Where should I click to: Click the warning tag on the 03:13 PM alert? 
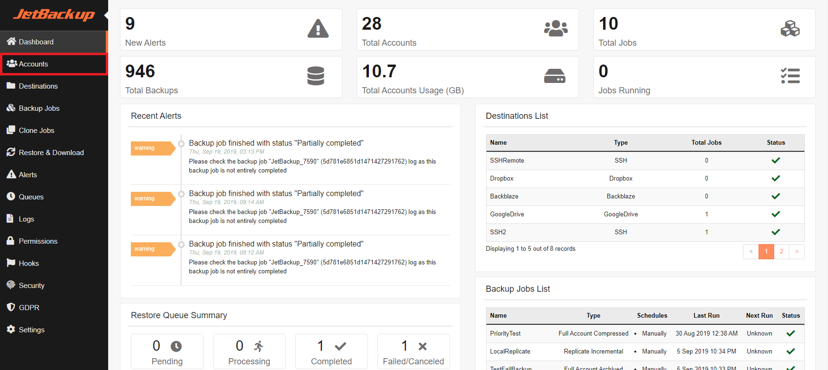coord(153,148)
